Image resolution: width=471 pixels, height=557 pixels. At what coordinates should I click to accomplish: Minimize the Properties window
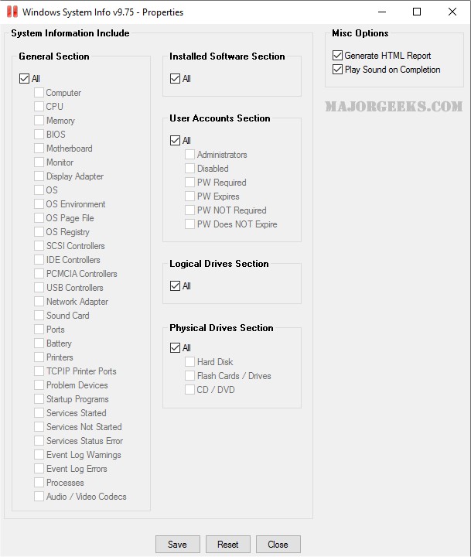[381, 12]
